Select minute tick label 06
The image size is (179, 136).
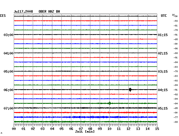coord(71,129)
